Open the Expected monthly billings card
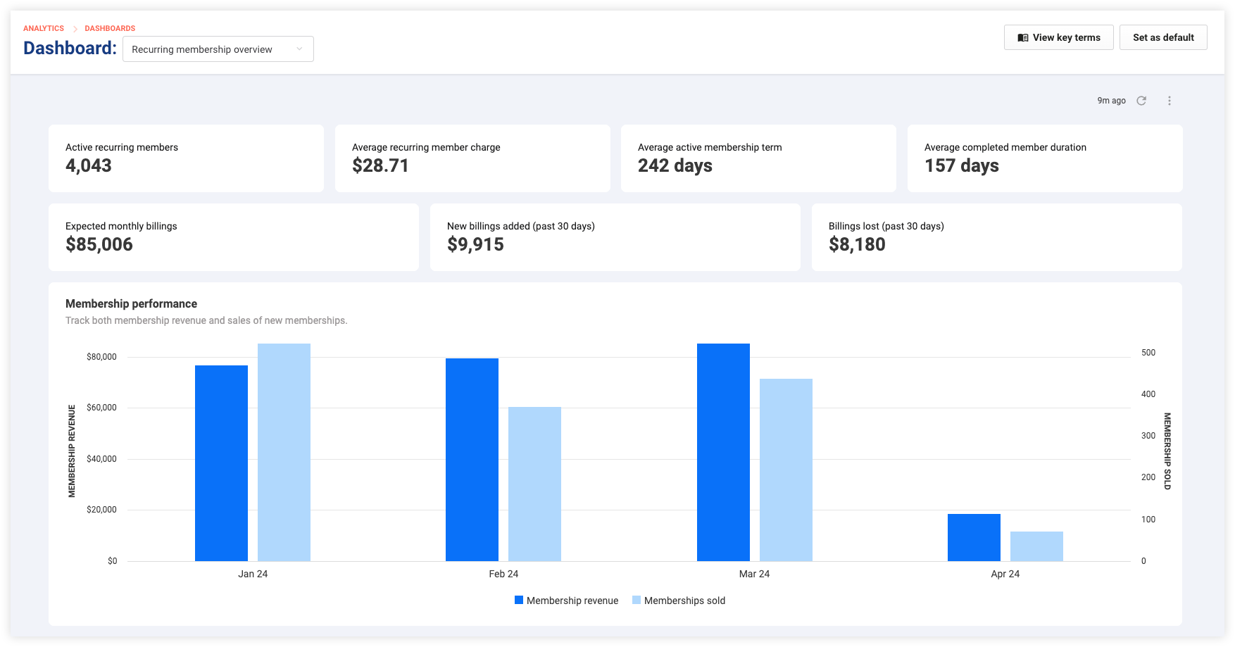 click(234, 237)
